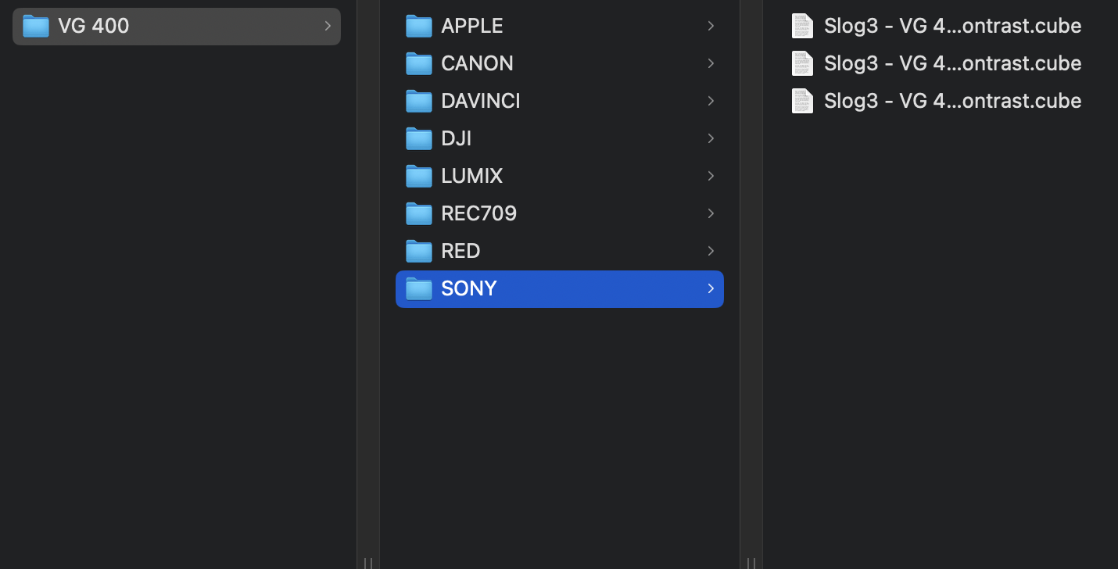This screenshot has width=1118, height=569.
Task: Click the SONY folder name text
Action: (x=469, y=288)
